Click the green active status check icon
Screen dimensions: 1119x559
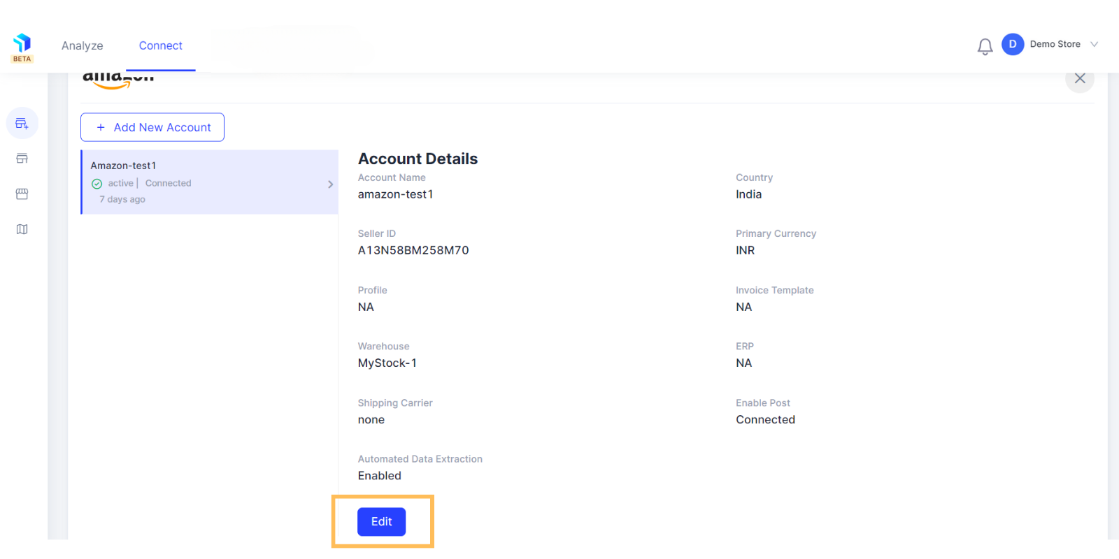(x=97, y=184)
